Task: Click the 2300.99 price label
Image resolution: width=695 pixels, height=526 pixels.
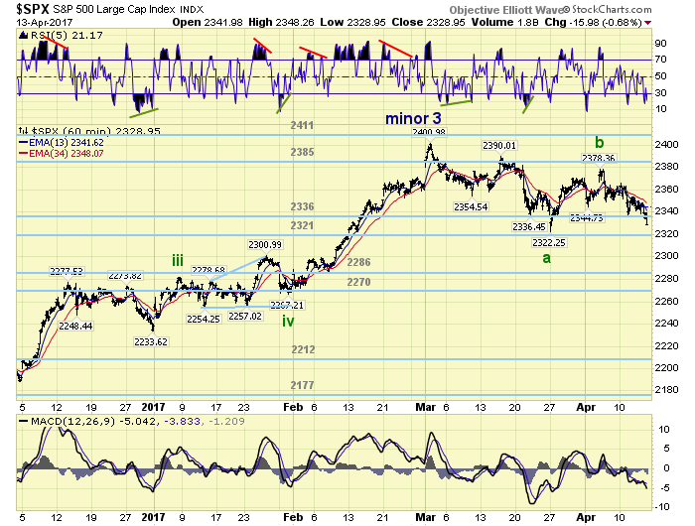Action: pos(265,244)
